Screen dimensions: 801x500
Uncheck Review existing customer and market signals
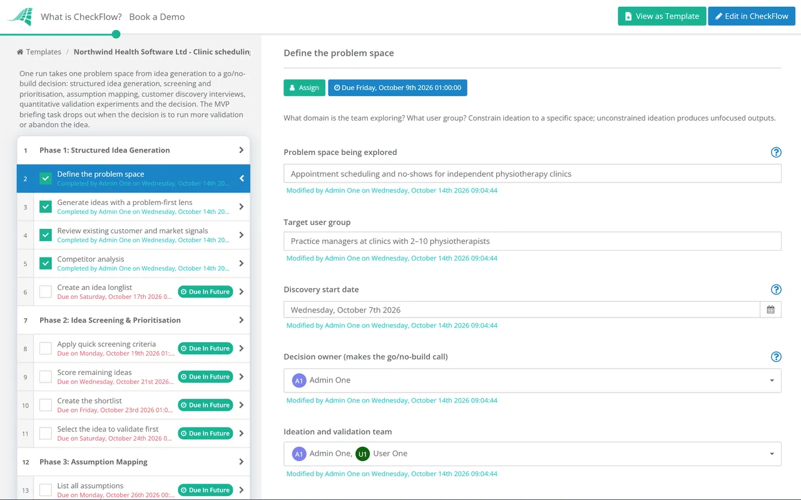tap(46, 235)
